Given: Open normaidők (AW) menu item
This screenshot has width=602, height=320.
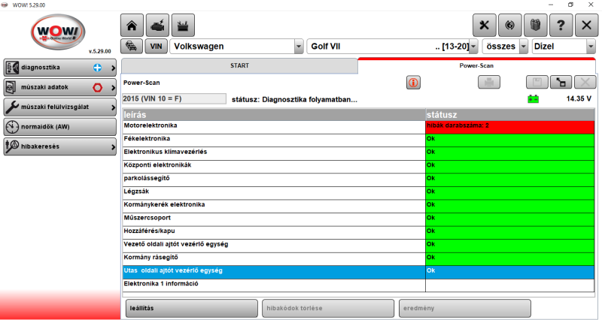Looking at the screenshot, I should pos(59,127).
